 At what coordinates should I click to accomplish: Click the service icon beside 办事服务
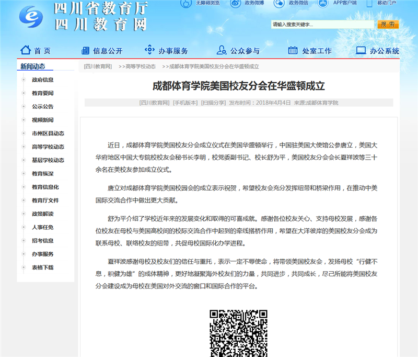(149, 49)
